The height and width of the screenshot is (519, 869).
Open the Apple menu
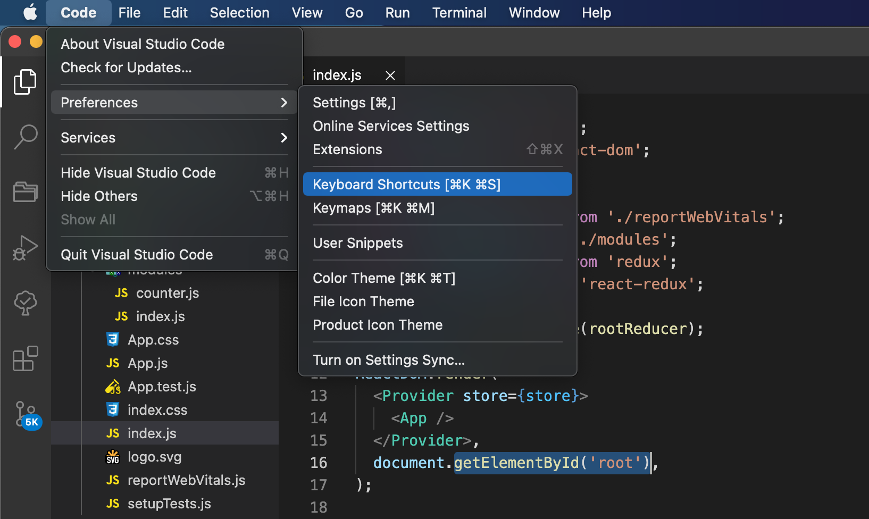30,12
